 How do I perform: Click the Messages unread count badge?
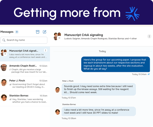17,32
